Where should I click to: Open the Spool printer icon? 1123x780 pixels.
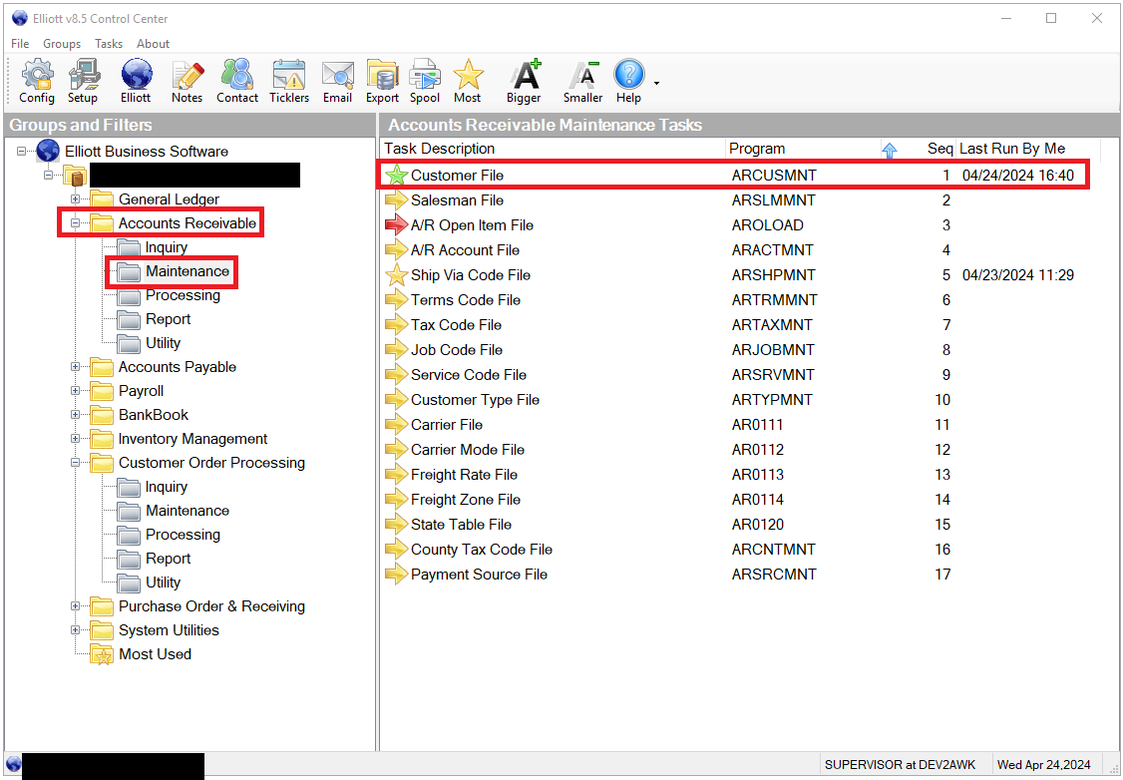pos(425,81)
